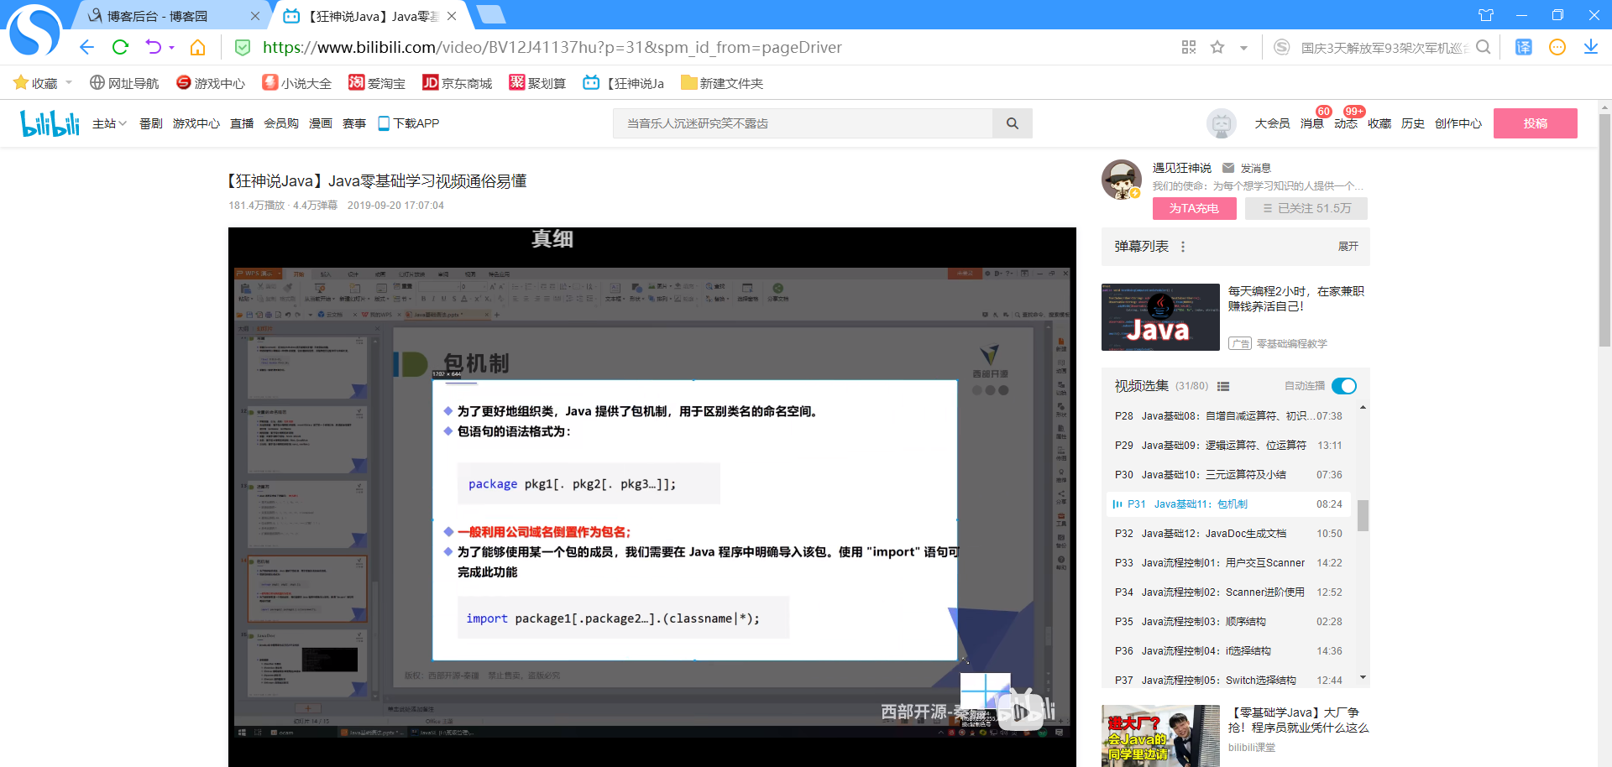Open dropdown arrow next to bookmark star
The width and height of the screenshot is (1612, 767).
click(x=1243, y=48)
